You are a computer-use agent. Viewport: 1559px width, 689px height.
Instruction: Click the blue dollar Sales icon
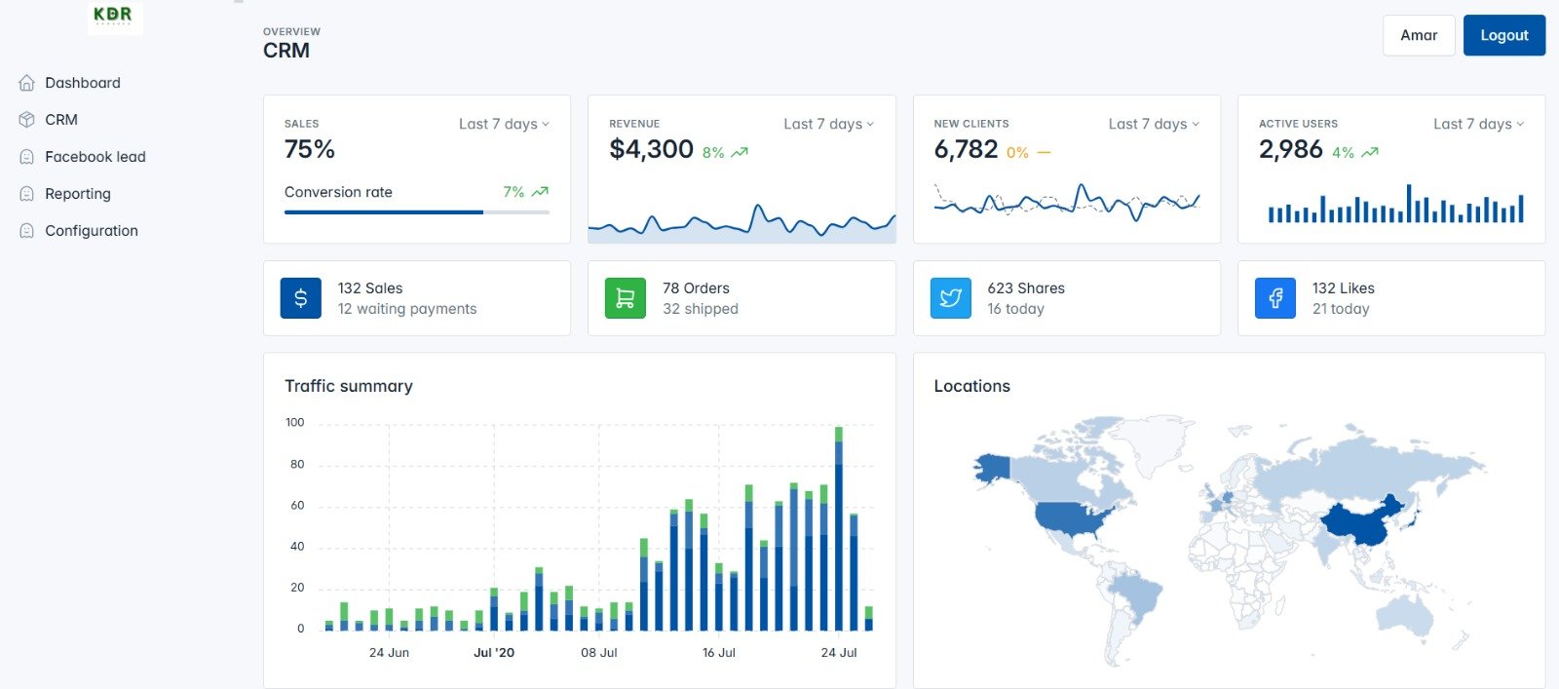coord(300,298)
